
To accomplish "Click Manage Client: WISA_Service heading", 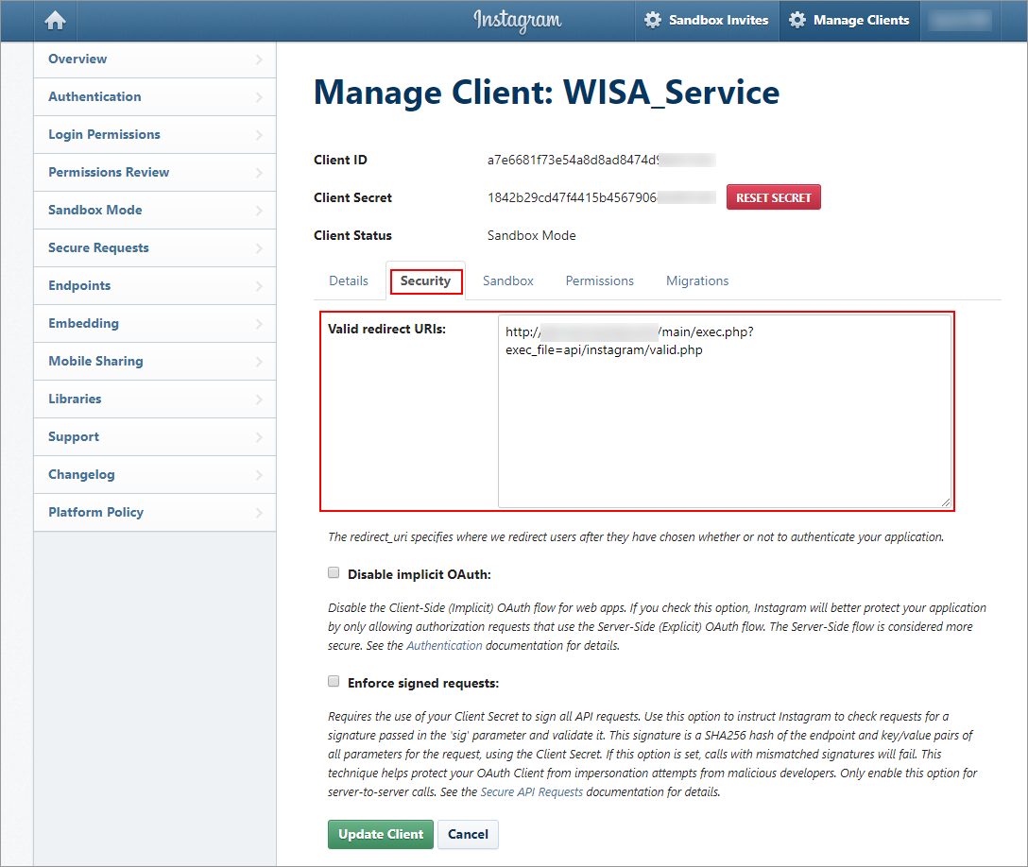I will (547, 93).
